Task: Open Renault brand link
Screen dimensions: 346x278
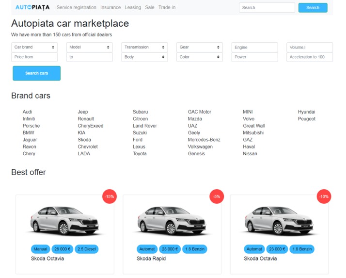Action: 86,119
